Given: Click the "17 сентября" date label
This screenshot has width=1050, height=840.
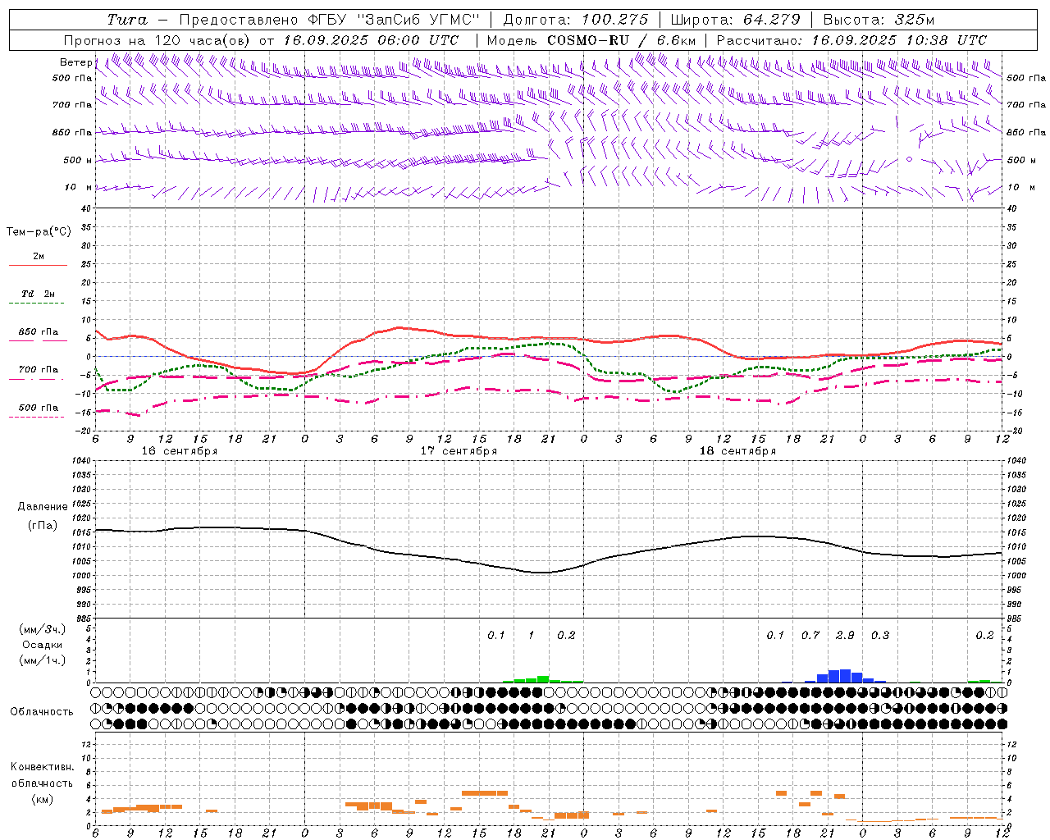Looking at the screenshot, I should pyautogui.click(x=459, y=451).
